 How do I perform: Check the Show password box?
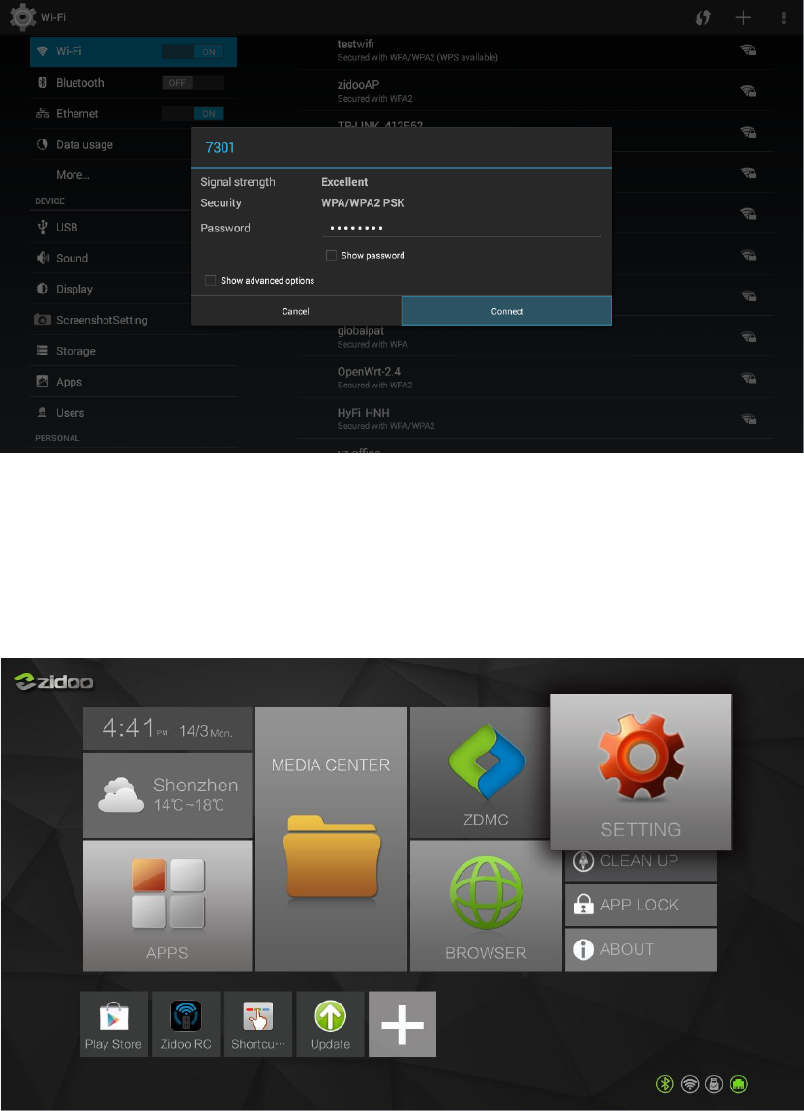(331, 255)
